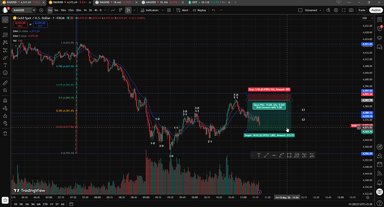Image resolution: width=384 pixels, height=207 pixels.
Task: Open the forecasting and measurement tools
Action: click(x=5, y=50)
